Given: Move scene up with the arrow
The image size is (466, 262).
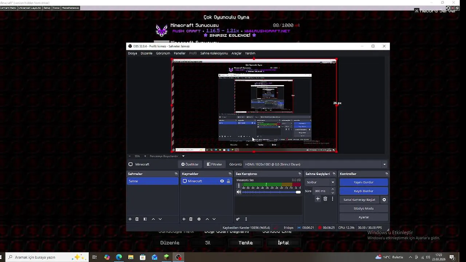Looking at the screenshot, I should [x=153, y=219].
